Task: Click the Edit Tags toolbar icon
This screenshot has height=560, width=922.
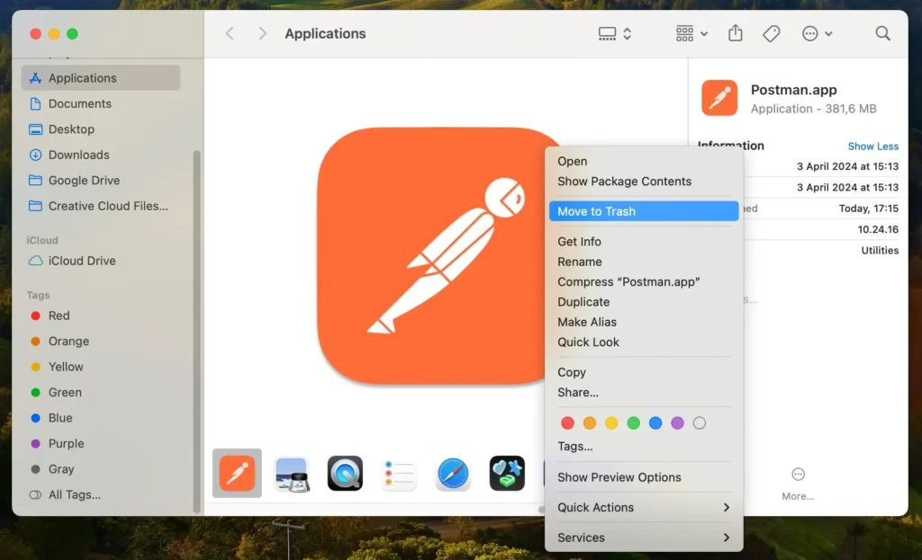Action: 772,33
